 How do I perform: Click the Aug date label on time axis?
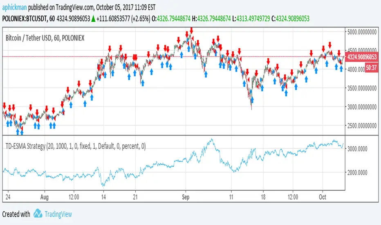pyautogui.click(x=45, y=197)
